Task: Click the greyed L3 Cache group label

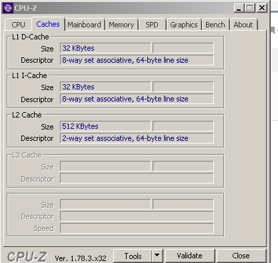Action: [27, 155]
